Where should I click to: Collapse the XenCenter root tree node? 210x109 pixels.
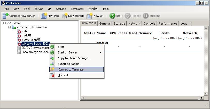(x=5, y=23)
